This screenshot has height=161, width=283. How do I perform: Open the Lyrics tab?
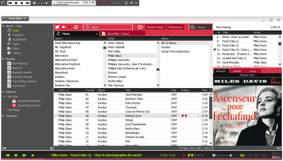click(x=253, y=71)
